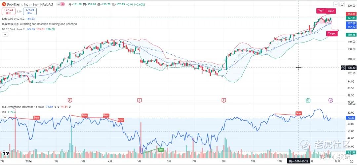Open the red earnings E marker near 5月
This screenshot has width=357, height=165.
point(139,100)
